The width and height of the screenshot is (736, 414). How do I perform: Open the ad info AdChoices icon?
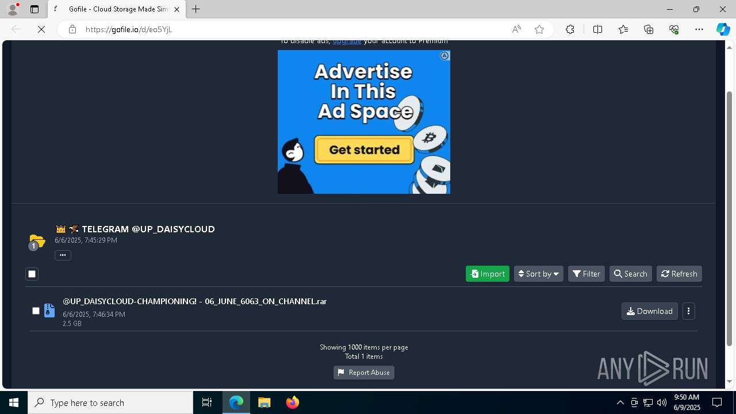click(444, 56)
